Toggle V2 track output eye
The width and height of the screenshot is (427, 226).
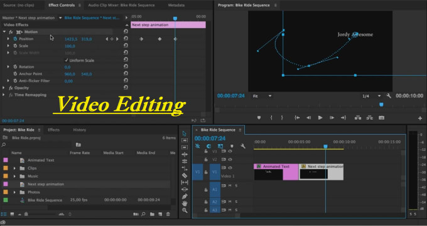pos(230,160)
